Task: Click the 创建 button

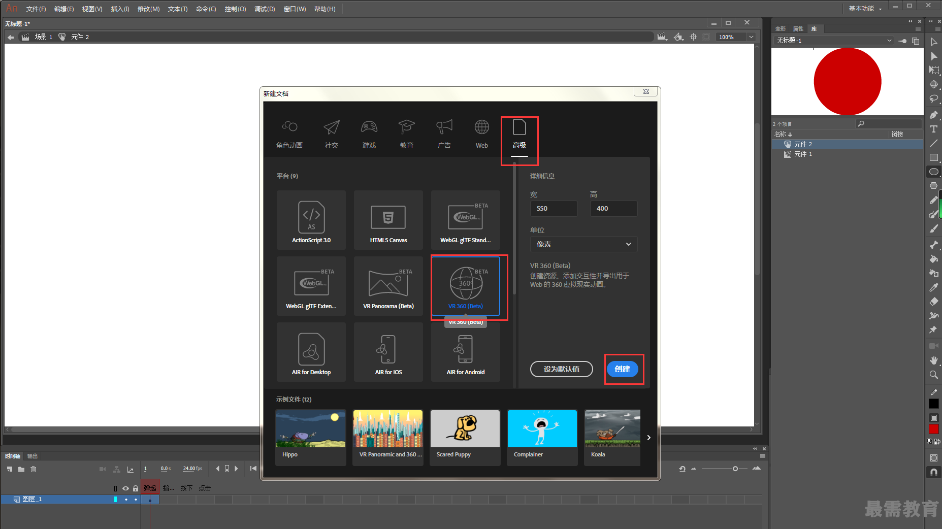Action: [623, 369]
